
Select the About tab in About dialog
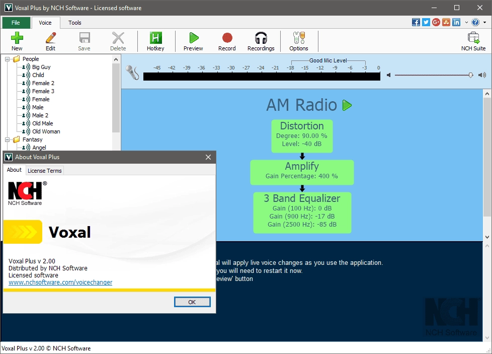(15, 170)
